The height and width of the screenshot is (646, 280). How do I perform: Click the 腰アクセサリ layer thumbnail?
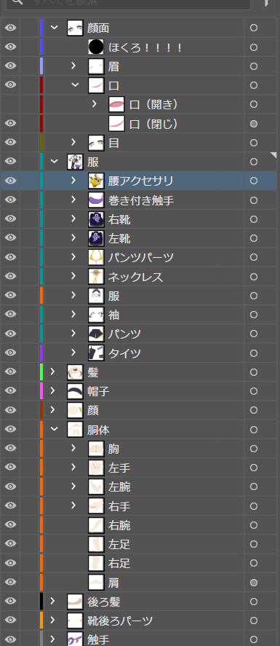[x=96, y=181]
